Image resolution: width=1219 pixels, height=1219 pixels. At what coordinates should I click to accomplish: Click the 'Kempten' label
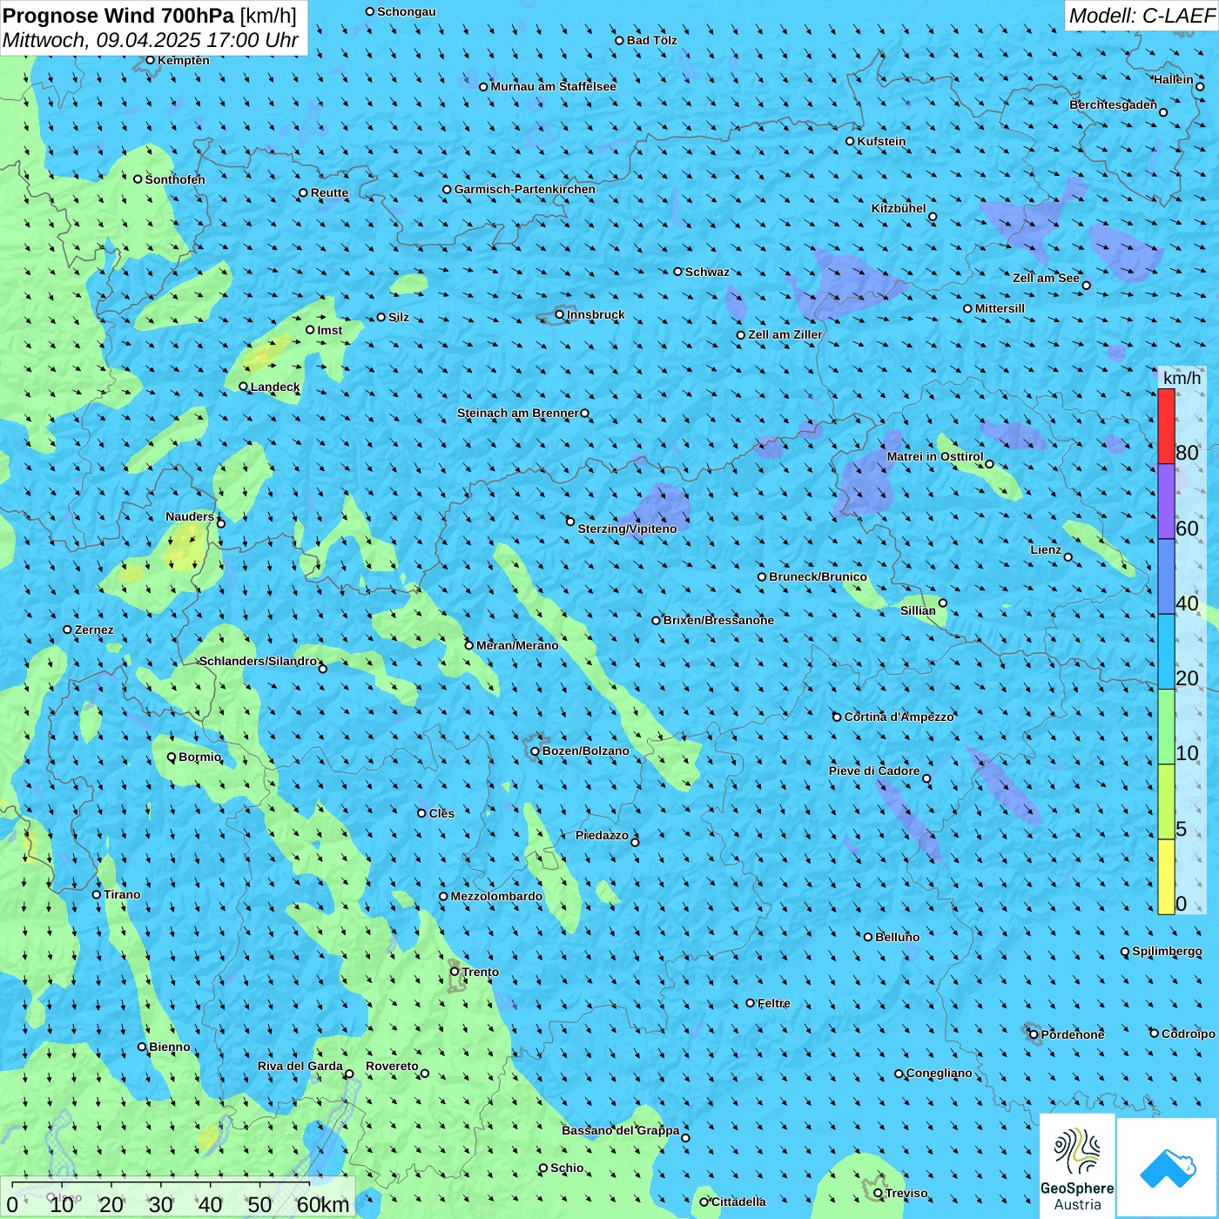(184, 60)
